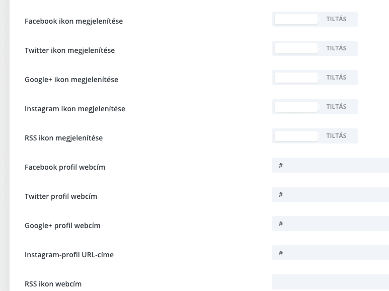The image size is (389, 291).
Task: Focus the Facebook profil webcím field
Action: pyautogui.click(x=331, y=165)
